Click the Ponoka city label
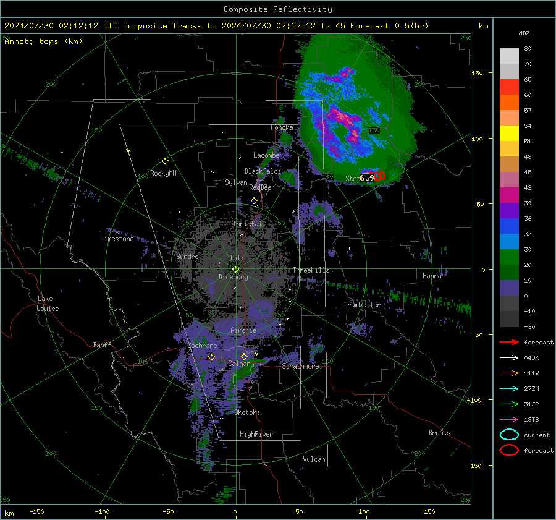Image resolution: width=556 pixels, height=520 pixels. [282, 127]
